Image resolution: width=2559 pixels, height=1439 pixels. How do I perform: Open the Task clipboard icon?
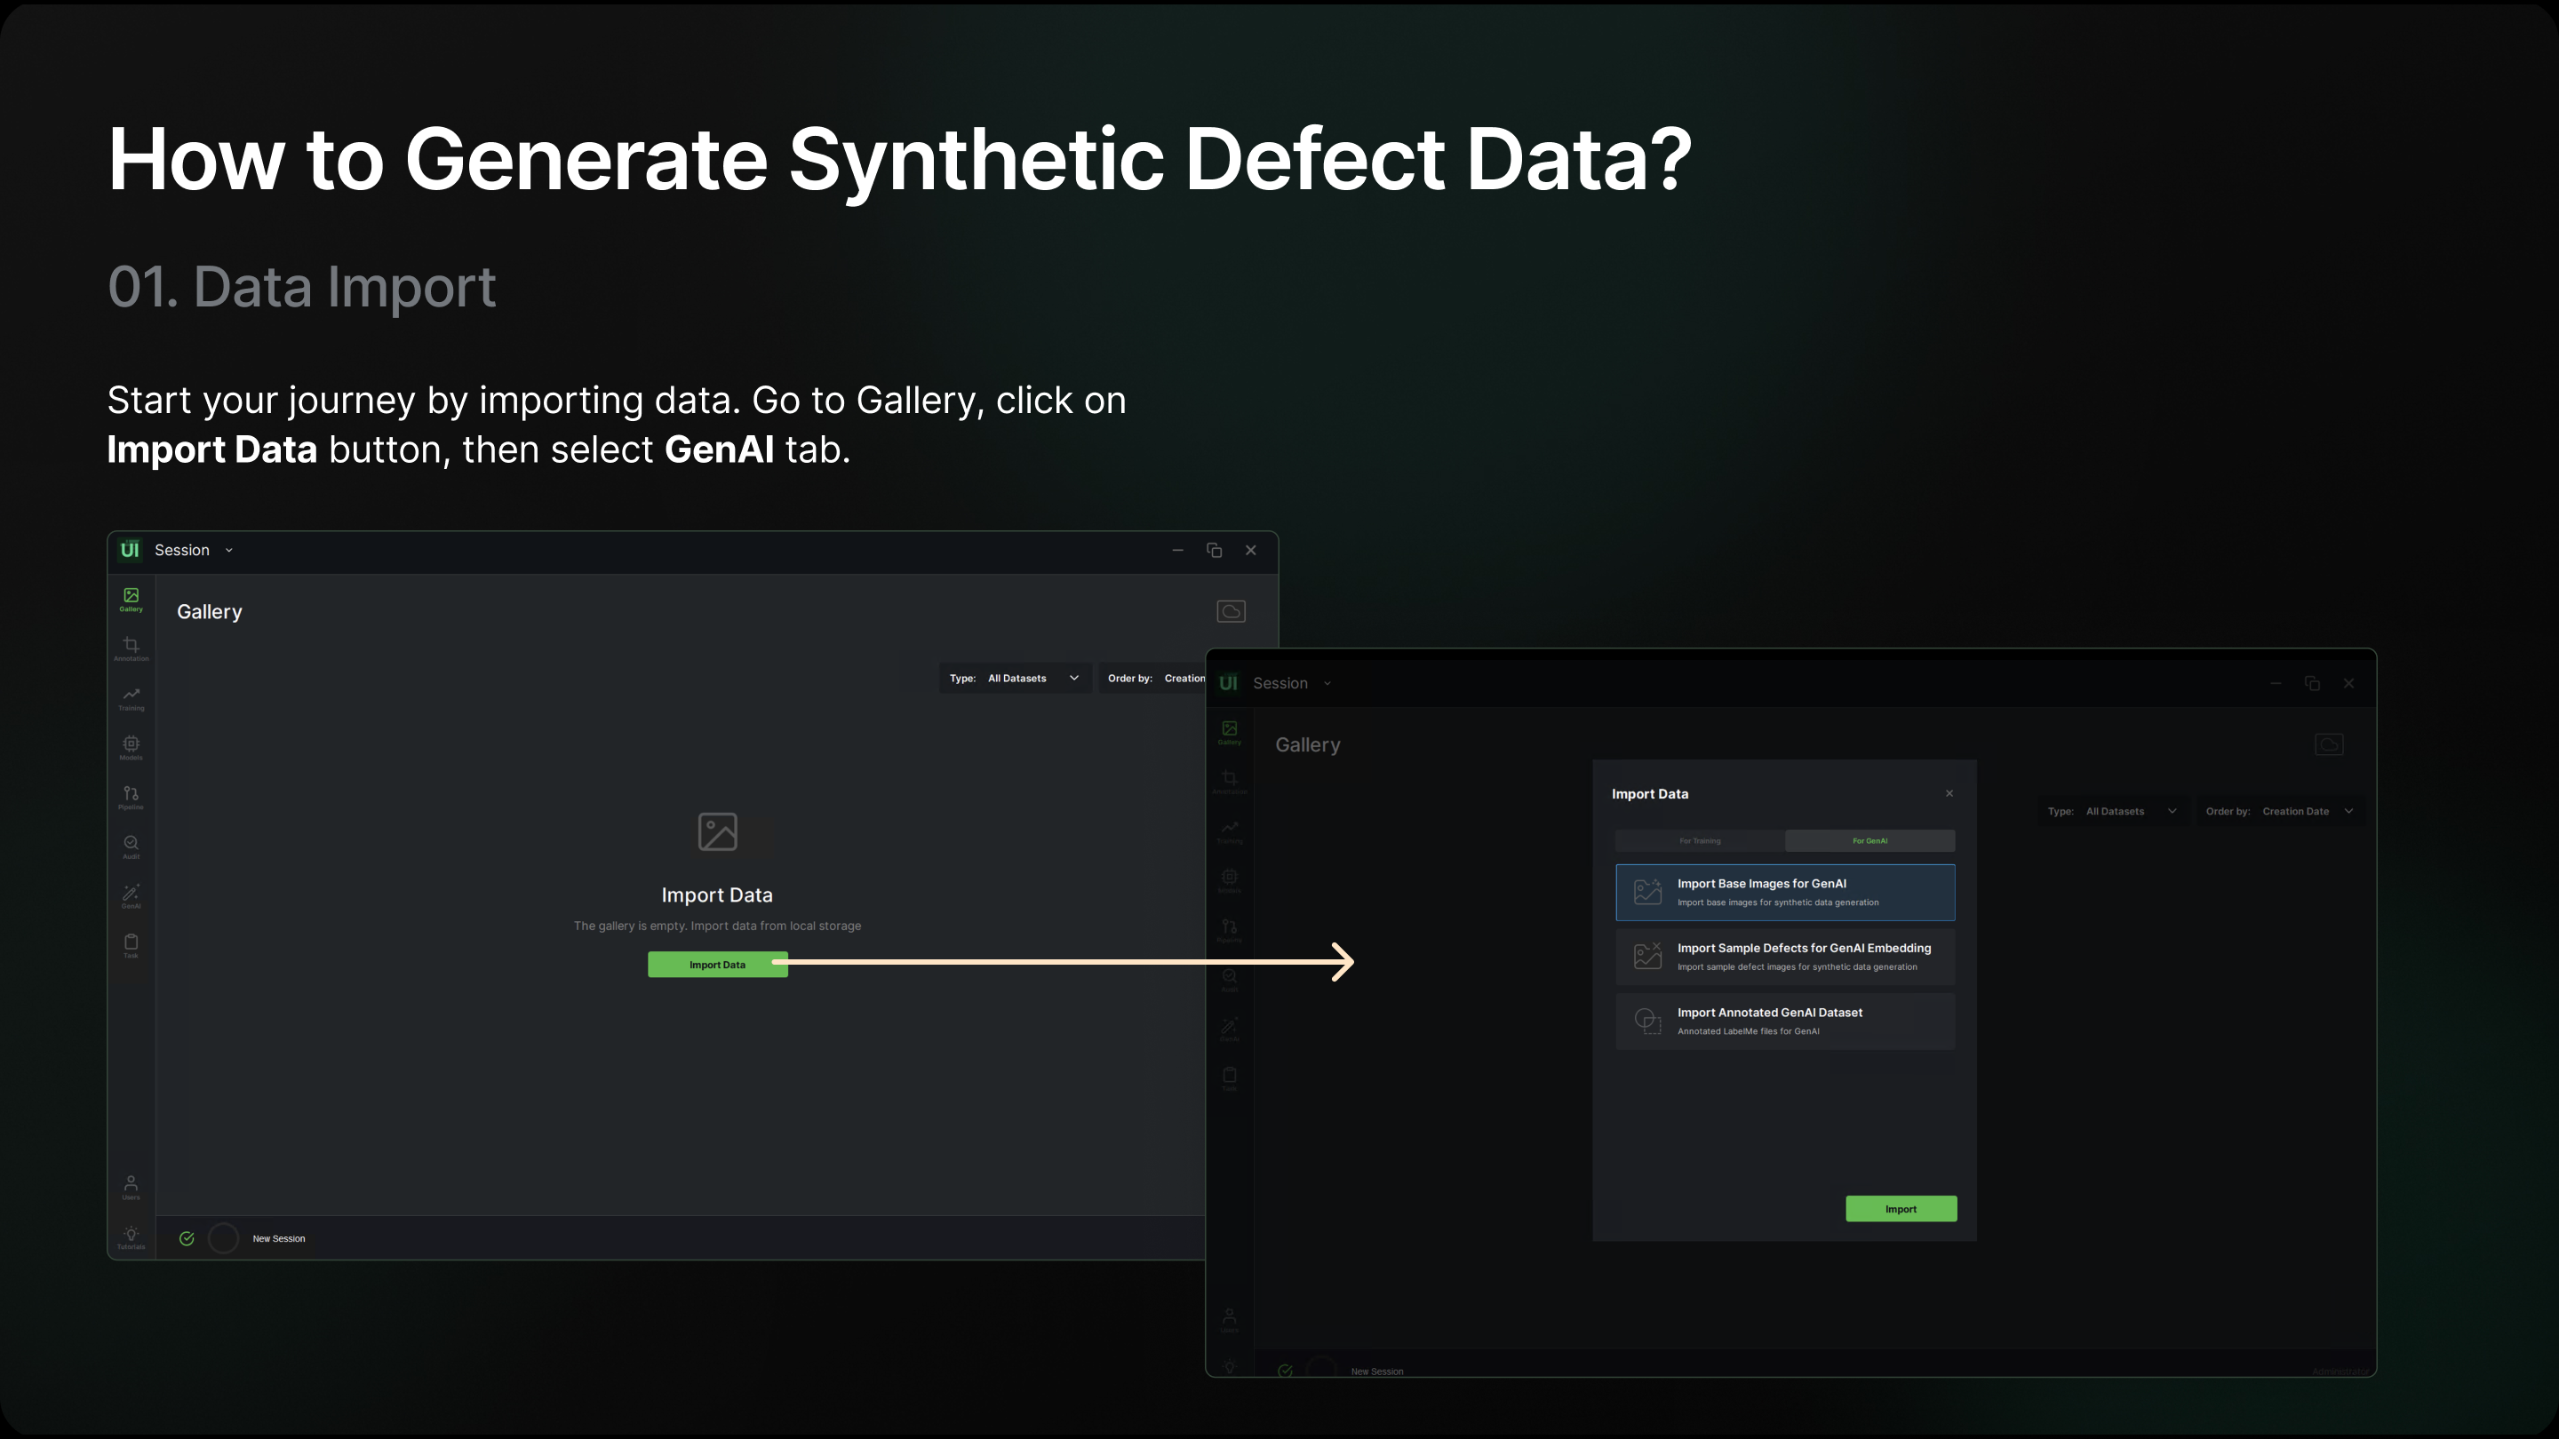coord(132,944)
